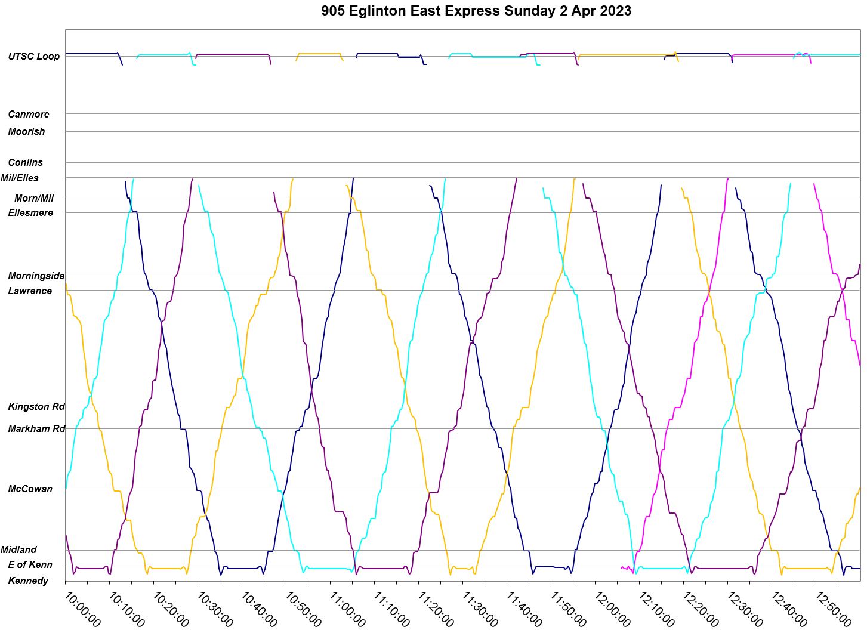
Task: Click the Canmore stop label
Action: (x=29, y=114)
